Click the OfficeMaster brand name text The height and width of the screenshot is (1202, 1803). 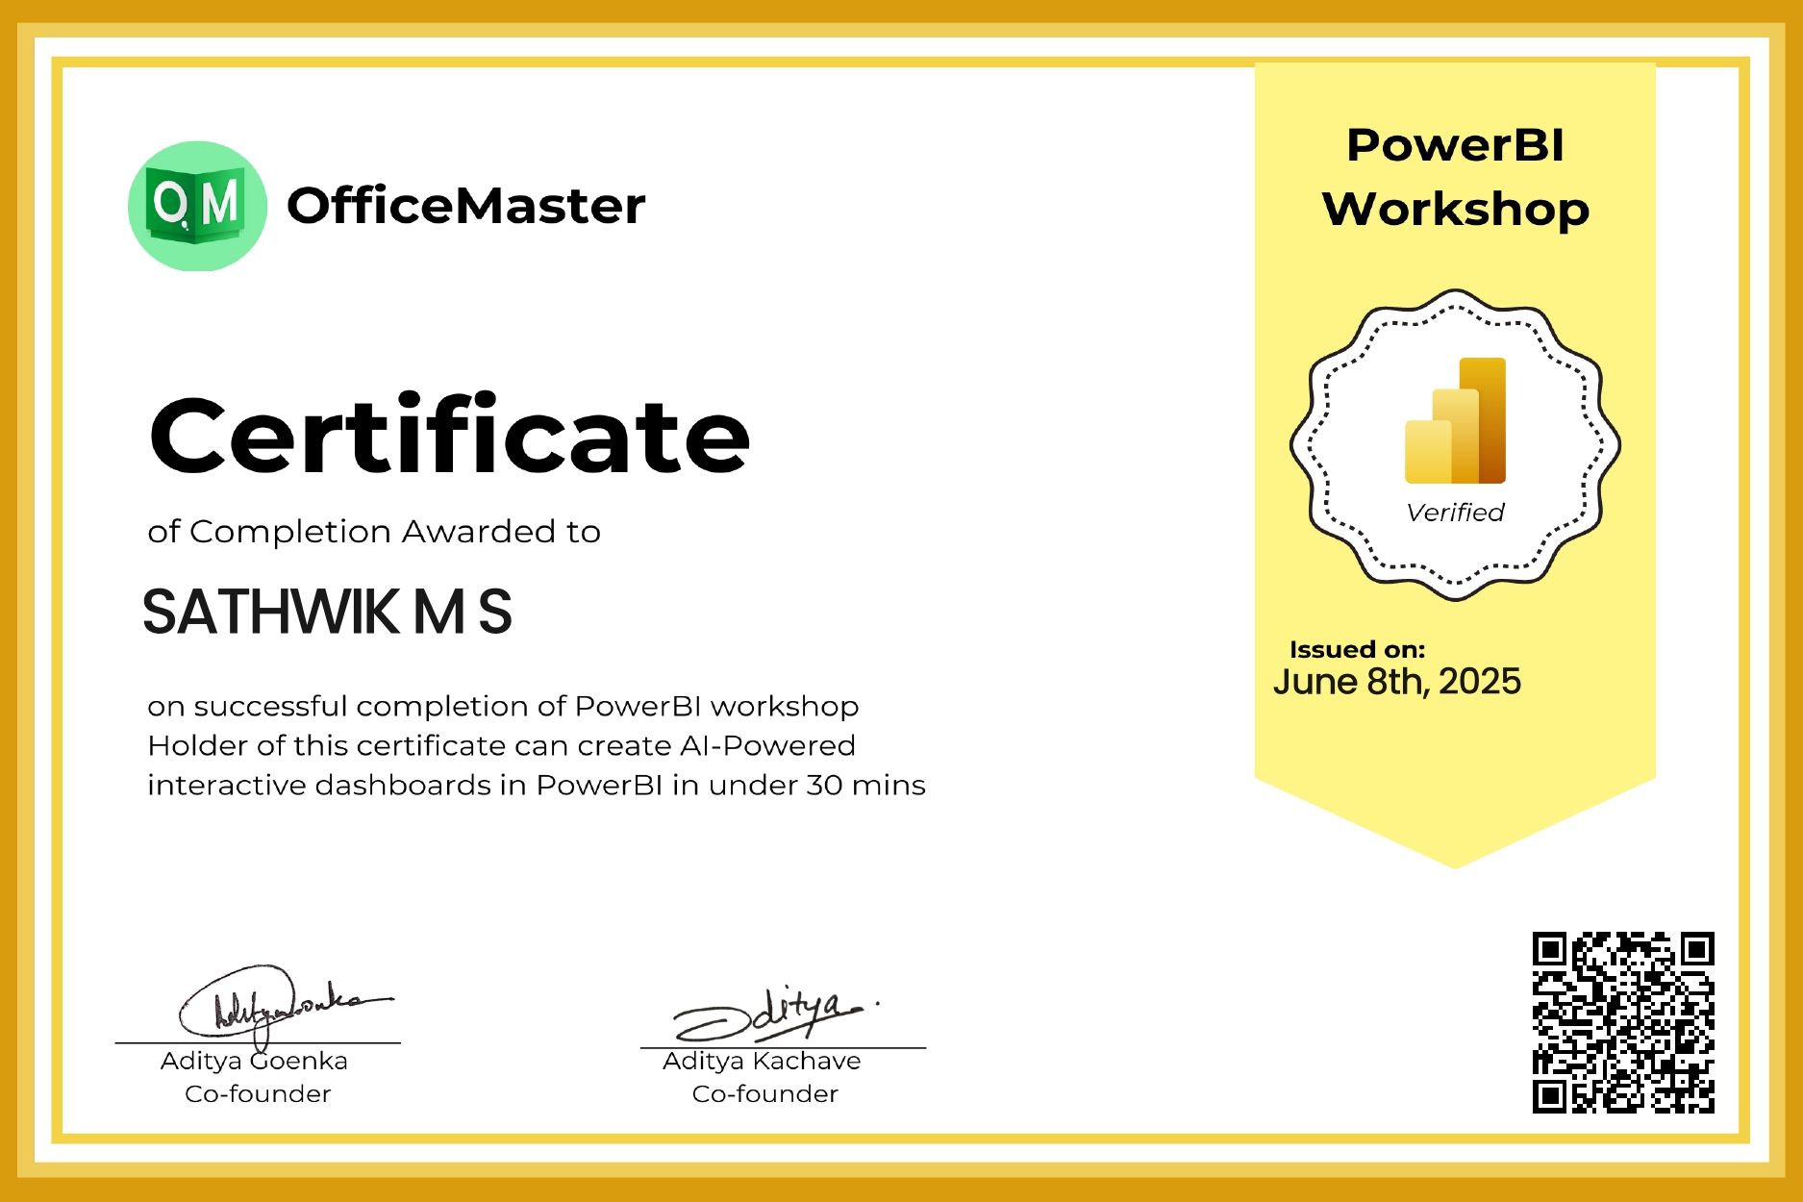[465, 206]
